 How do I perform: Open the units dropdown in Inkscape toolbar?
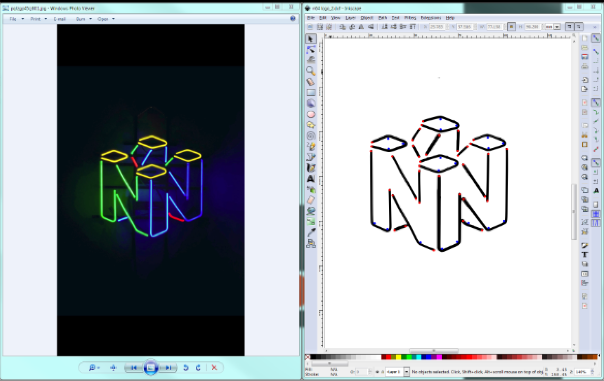tap(557, 27)
